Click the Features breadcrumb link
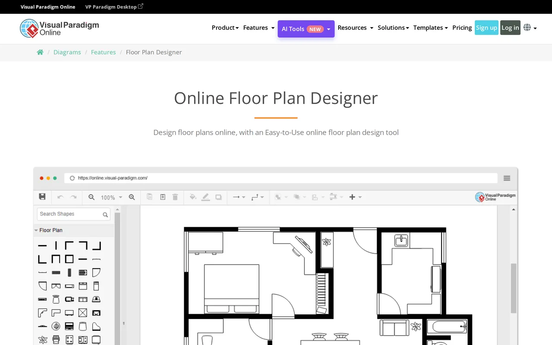This screenshot has height=345, width=552. [103, 52]
